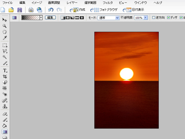This screenshot has height=139, width=185.
Task: Select the Rectangular Marquee tool
Action: point(5,45)
